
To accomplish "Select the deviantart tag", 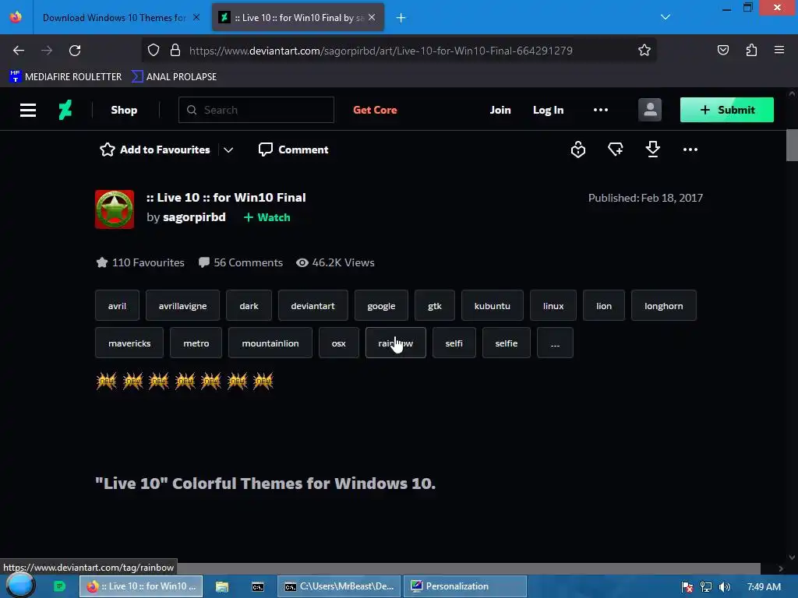I will tap(313, 305).
